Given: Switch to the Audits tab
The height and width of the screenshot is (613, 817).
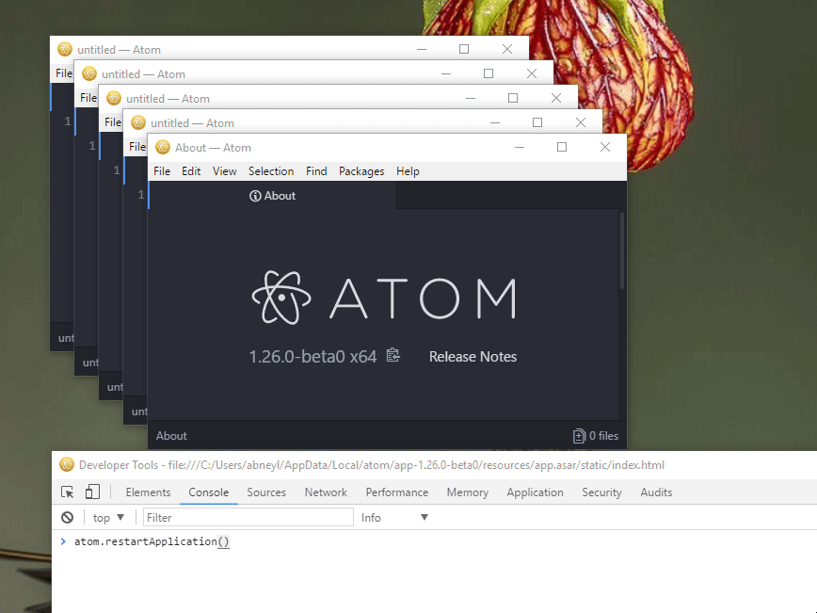Looking at the screenshot, I should (x=656, y=492).
